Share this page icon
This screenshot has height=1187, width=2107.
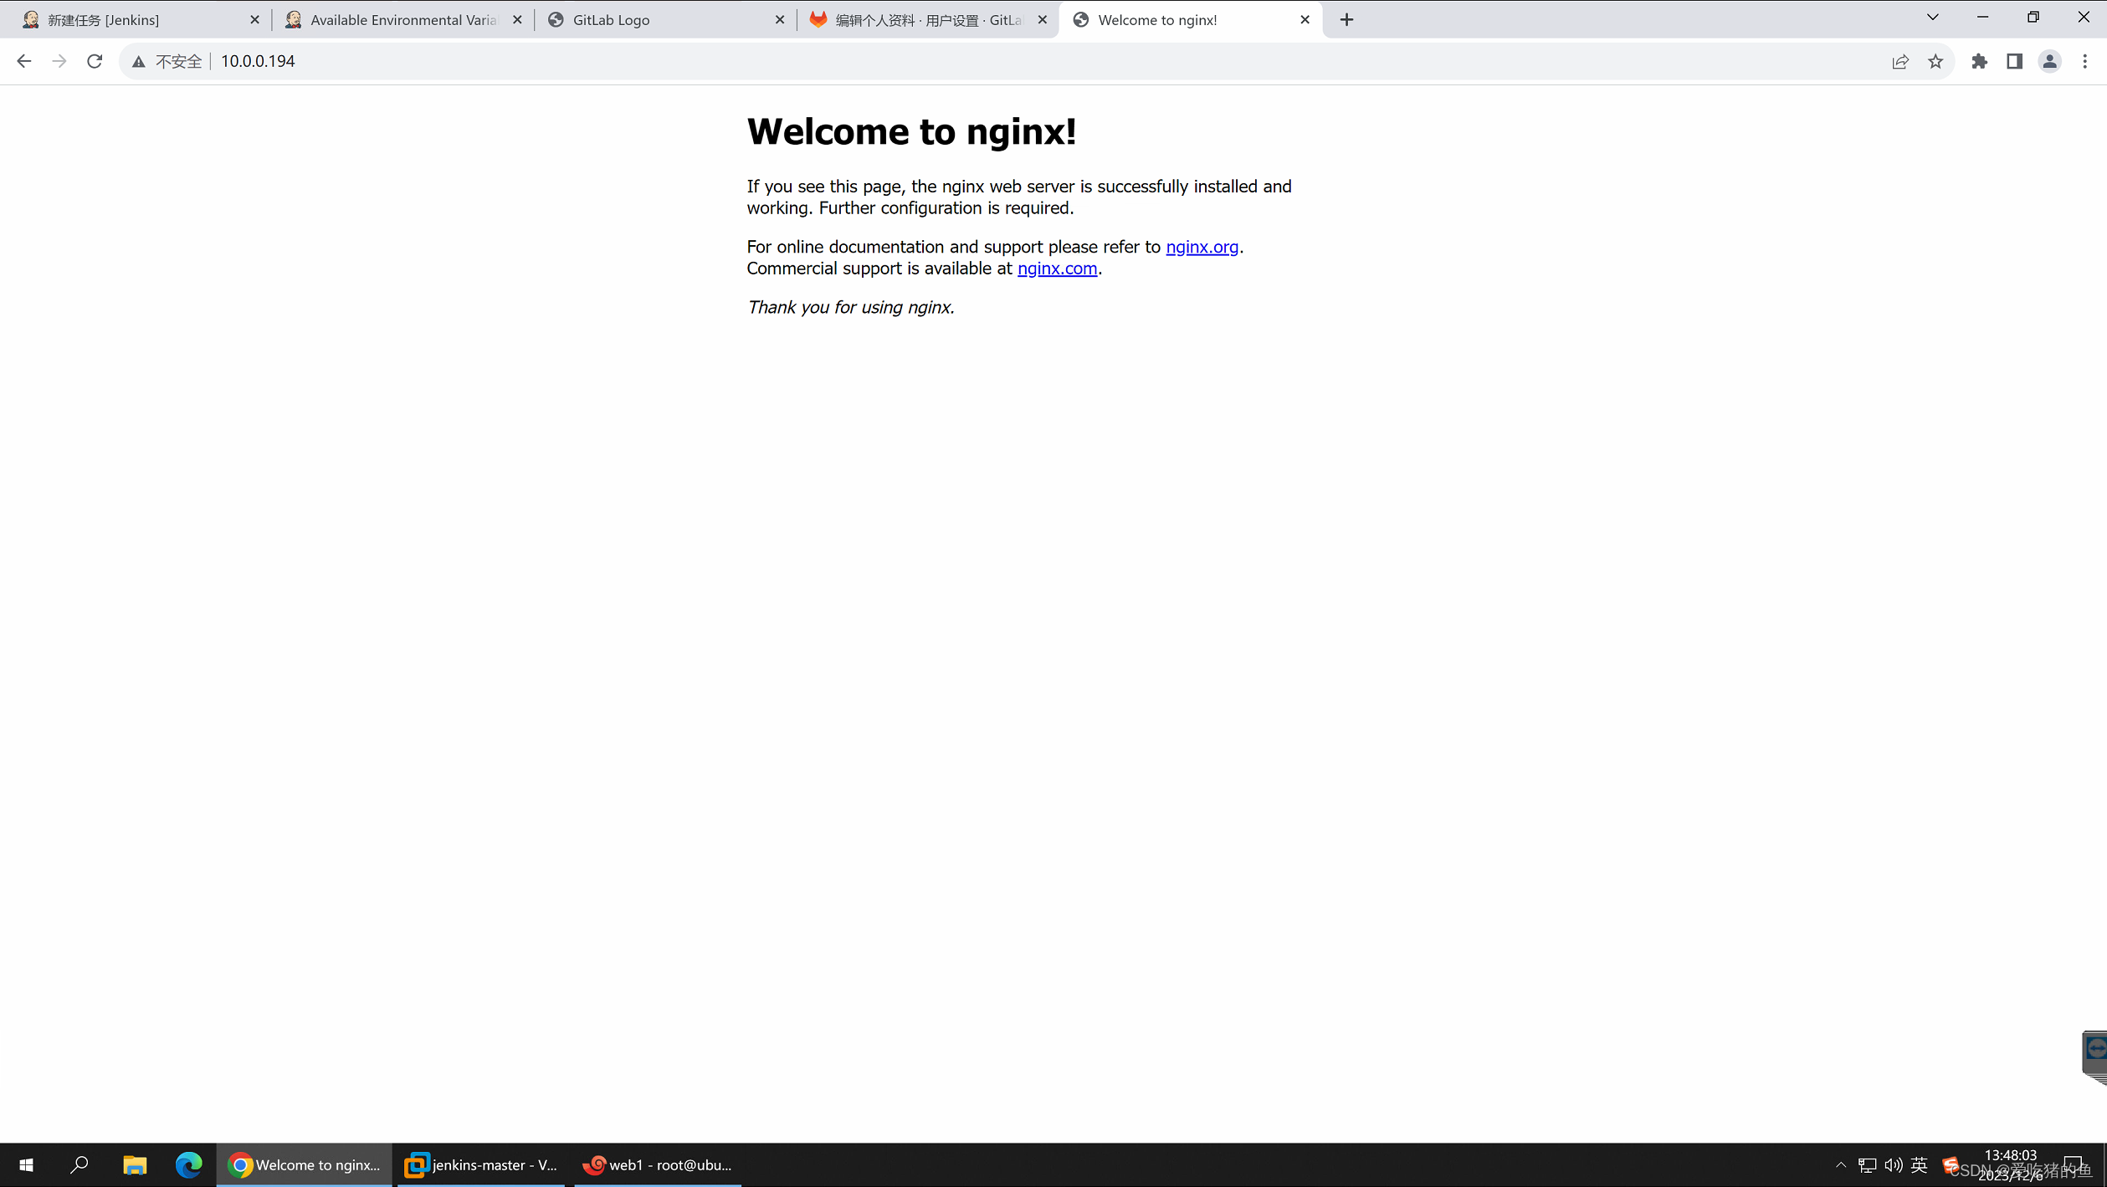click(1900, 61)
